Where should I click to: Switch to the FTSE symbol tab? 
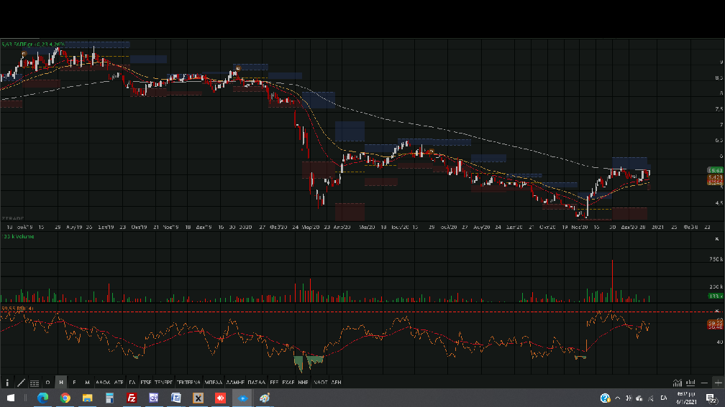(146, 383)
